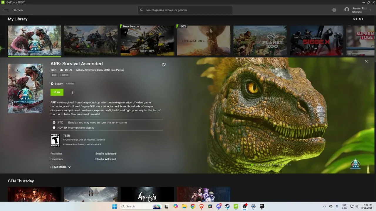Click the green PLAY button
Screen dimensions: 376x211
point(57,92)
